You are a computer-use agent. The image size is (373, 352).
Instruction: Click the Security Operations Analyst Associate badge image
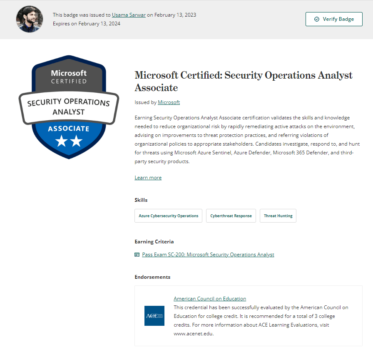tap(69, 107)
